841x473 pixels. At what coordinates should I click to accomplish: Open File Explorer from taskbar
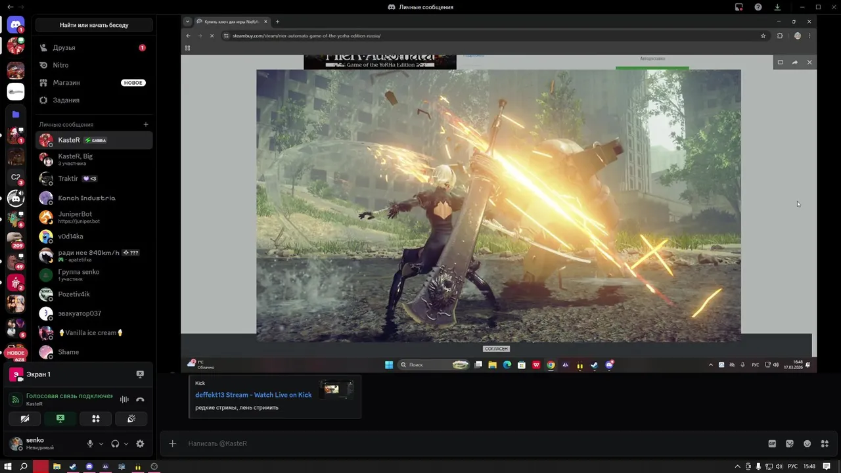pyautogui.click(x=57, y=466)
